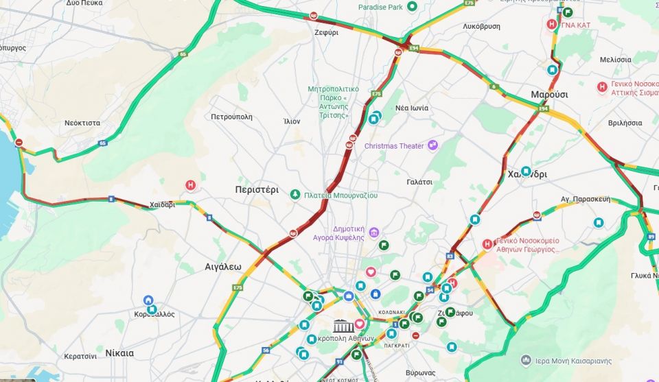Select the Πλατεία Μπουρναζίου park icon

295,195
